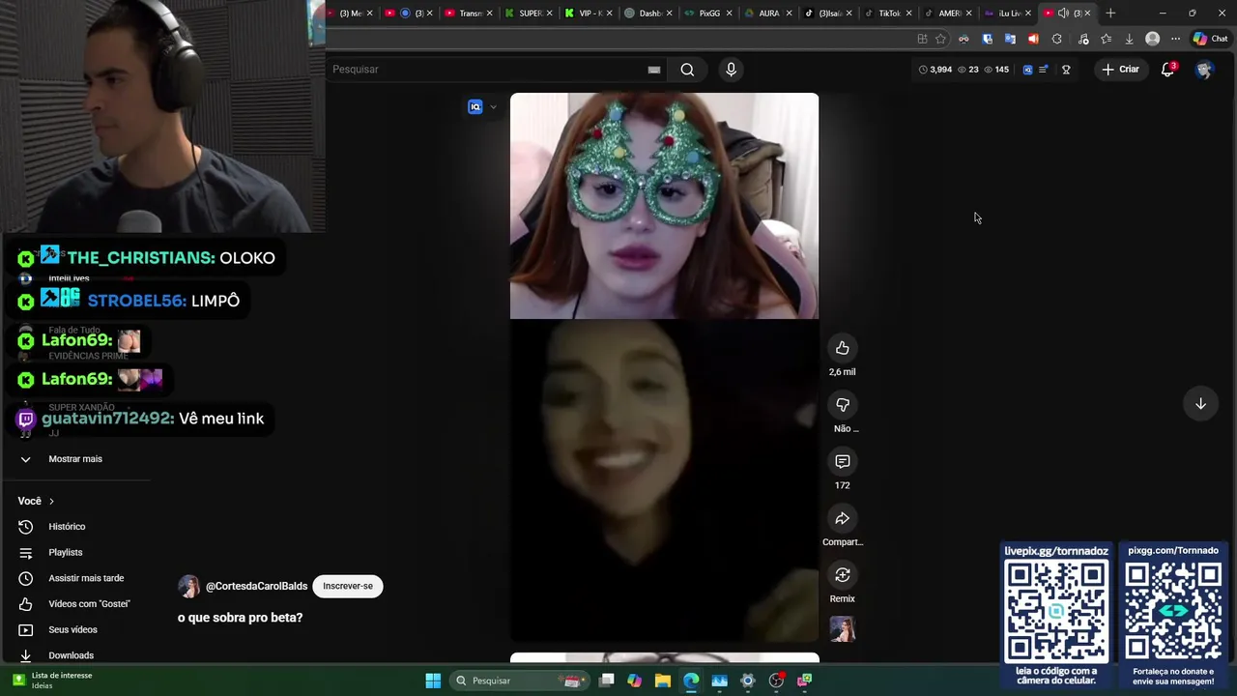This screenshot has height=696, width=1237.
Task: Favorite this page with star icon
Action: 940,39
